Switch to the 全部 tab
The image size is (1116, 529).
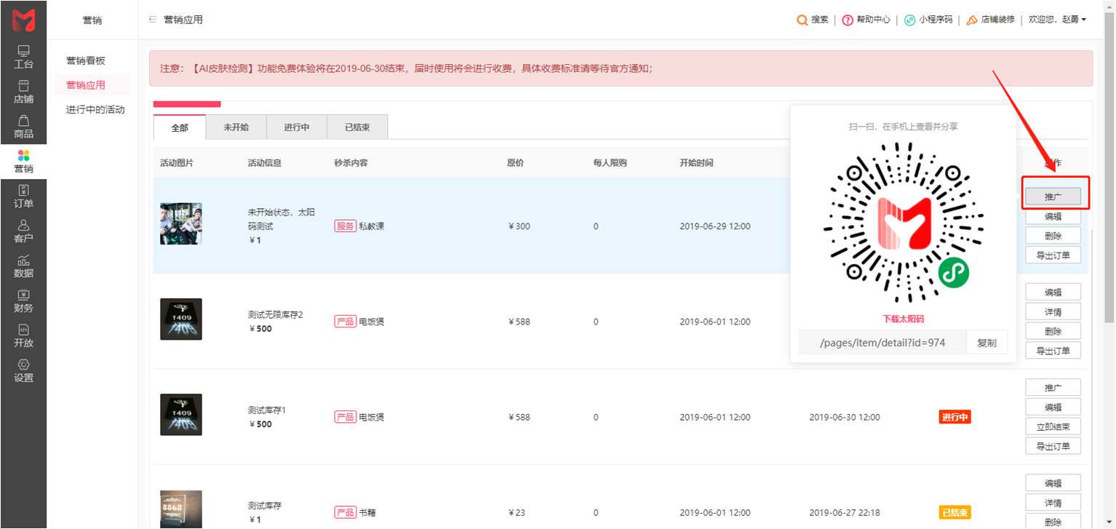click(x=180, y=127)
